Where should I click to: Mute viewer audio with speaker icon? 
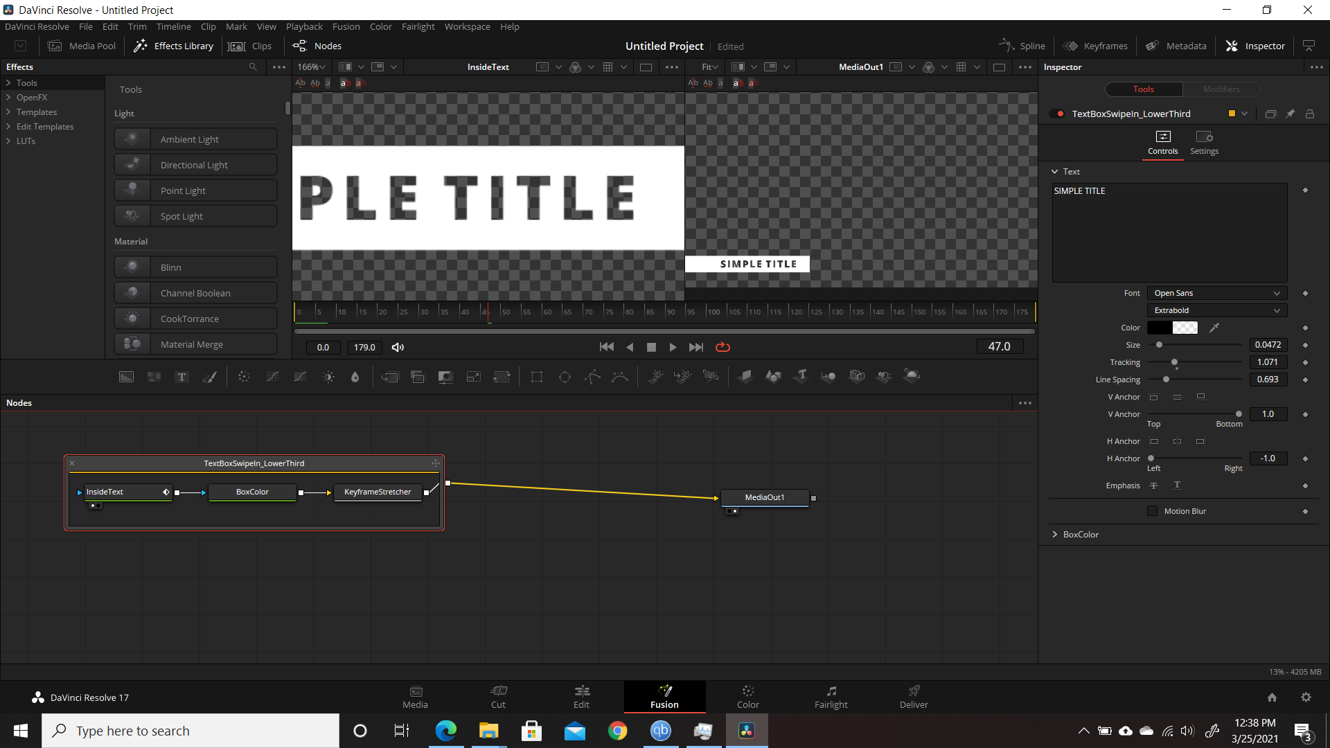398,347
